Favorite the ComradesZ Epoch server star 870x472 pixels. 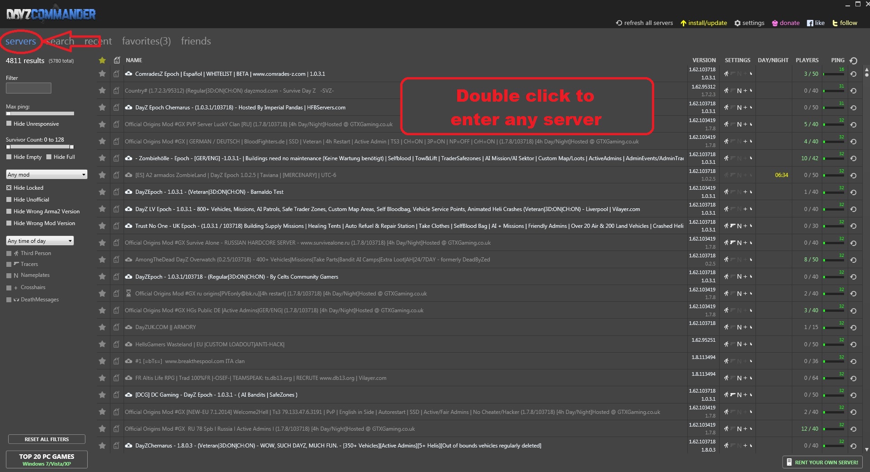point(102,74)
